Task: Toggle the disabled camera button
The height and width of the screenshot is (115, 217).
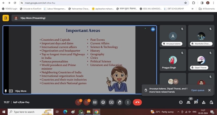Action: pos(87,102)
